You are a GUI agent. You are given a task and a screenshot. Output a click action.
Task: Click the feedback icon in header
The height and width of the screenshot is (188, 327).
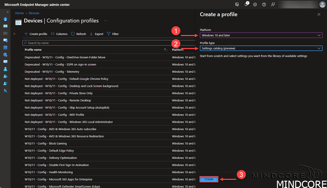pyautogui.click(x=273, y=4)
